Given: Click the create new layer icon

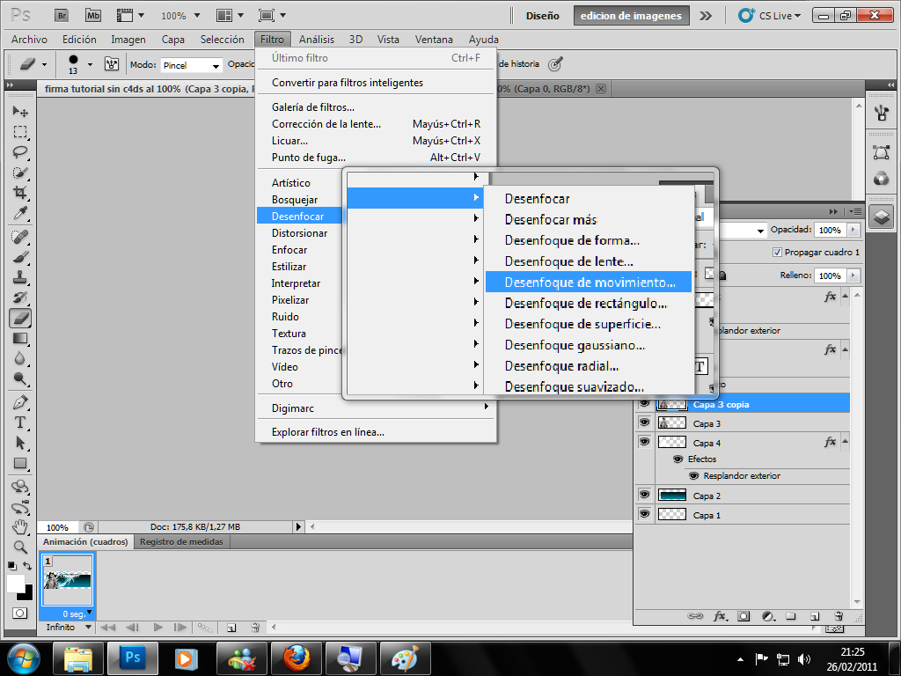Looking at the screenshot, I should (815, 616).
